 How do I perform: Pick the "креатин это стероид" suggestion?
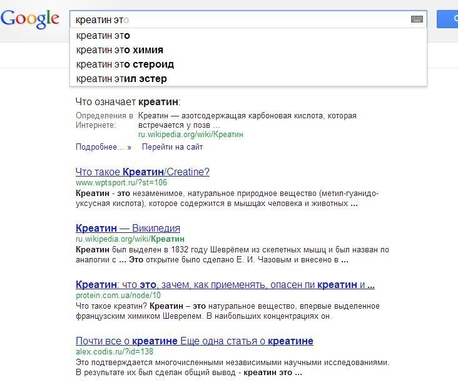coord(125,64)
